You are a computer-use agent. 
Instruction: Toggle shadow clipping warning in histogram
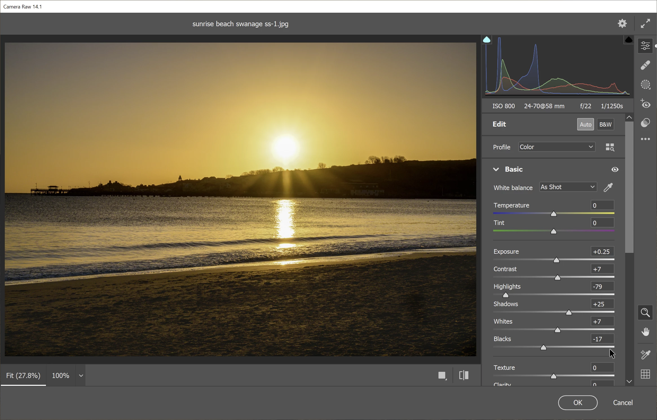(487, 40)
